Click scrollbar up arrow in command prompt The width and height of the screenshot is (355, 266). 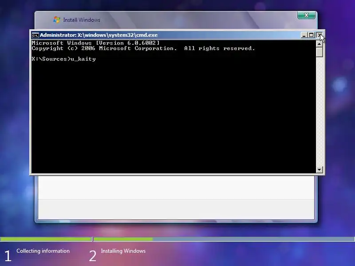coord(319,43)
